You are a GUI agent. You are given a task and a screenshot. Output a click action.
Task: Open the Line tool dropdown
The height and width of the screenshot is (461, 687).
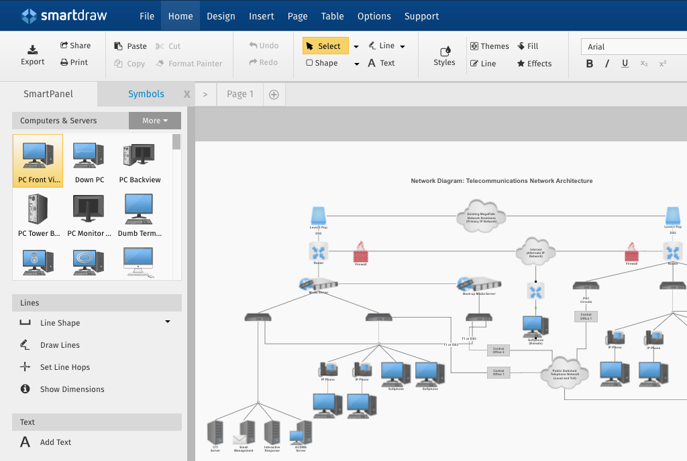403,46
